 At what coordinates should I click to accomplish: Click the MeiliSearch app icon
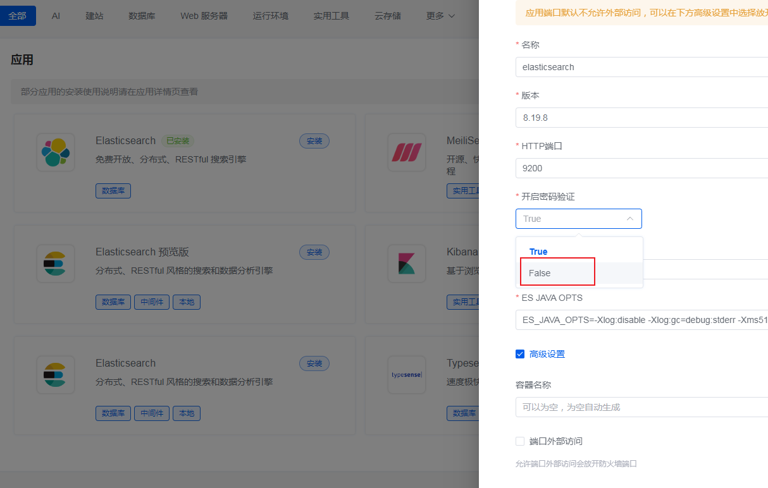406,152
